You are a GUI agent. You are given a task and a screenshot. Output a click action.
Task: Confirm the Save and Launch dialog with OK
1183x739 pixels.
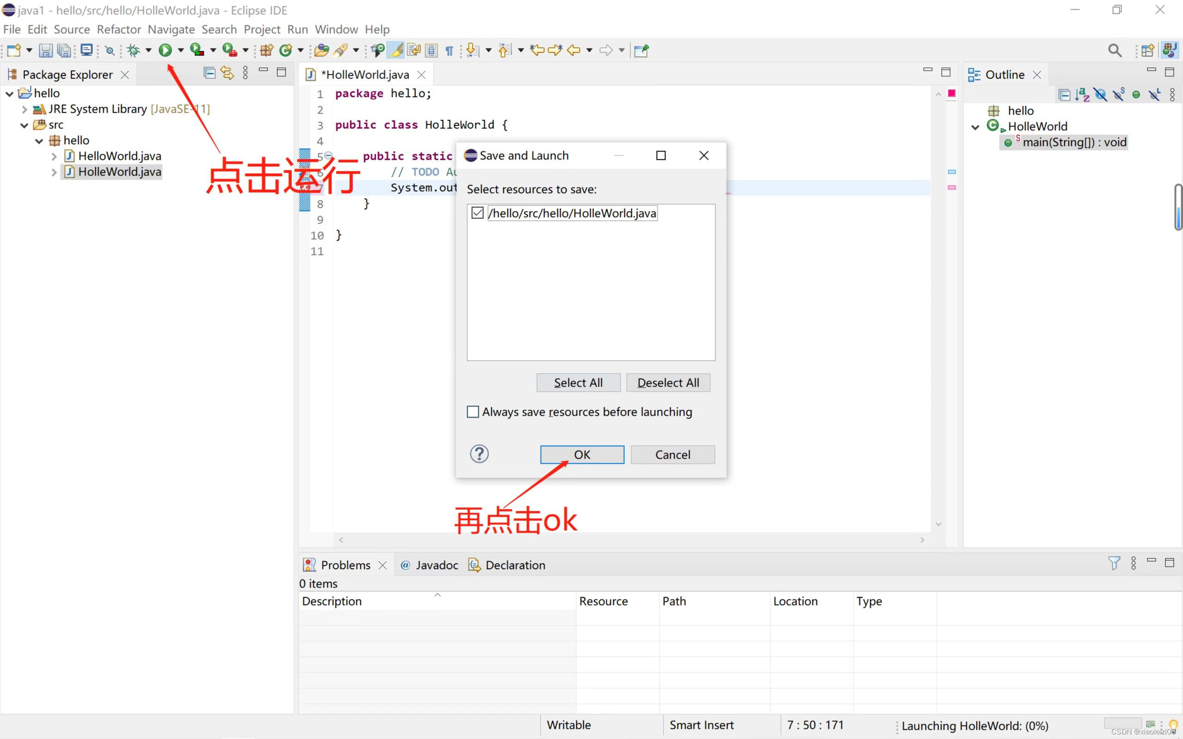(582, 454)
